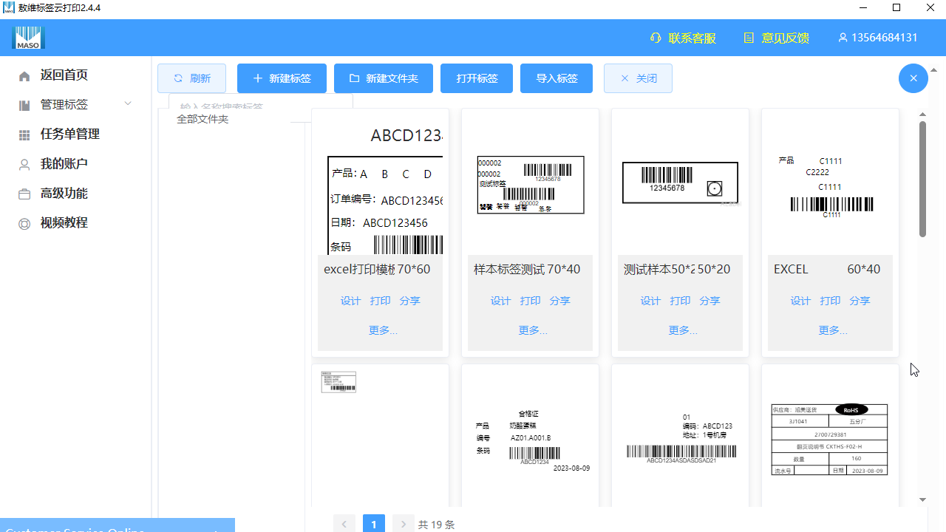Select 全部文件夹 in folder tree
Image resolution: width=946 pixels, height=532 pixels.
tap(203, 119)
